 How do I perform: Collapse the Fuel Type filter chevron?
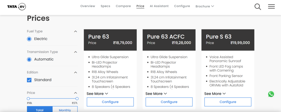tap(76, 31)
